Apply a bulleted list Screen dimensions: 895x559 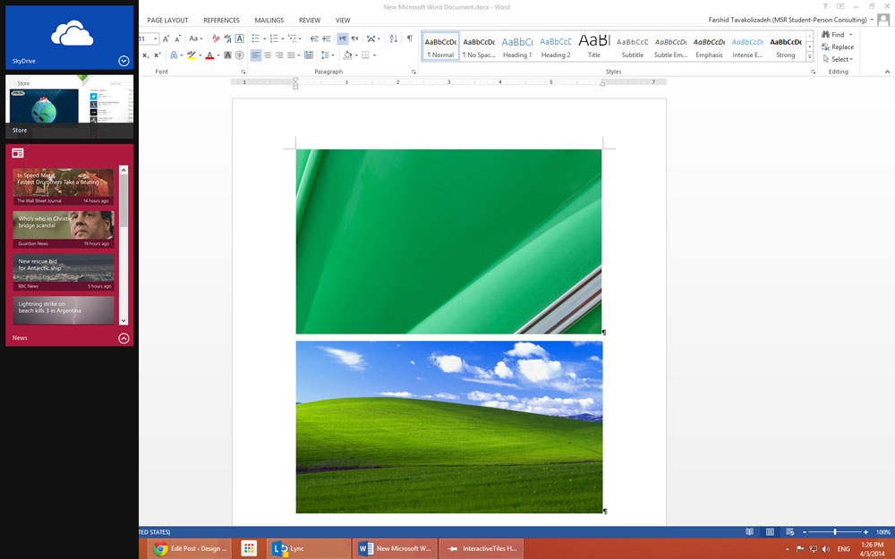(x=256, y=38)
